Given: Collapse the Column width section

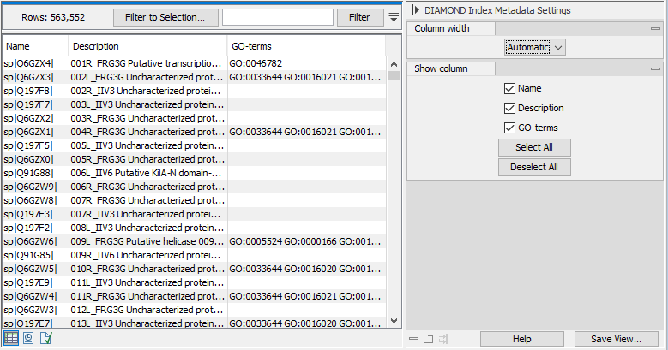Looking at the screenshot, I should (654, 29).
